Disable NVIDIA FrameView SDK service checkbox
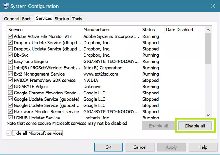The image size is (220, 155). pos(10,80)
